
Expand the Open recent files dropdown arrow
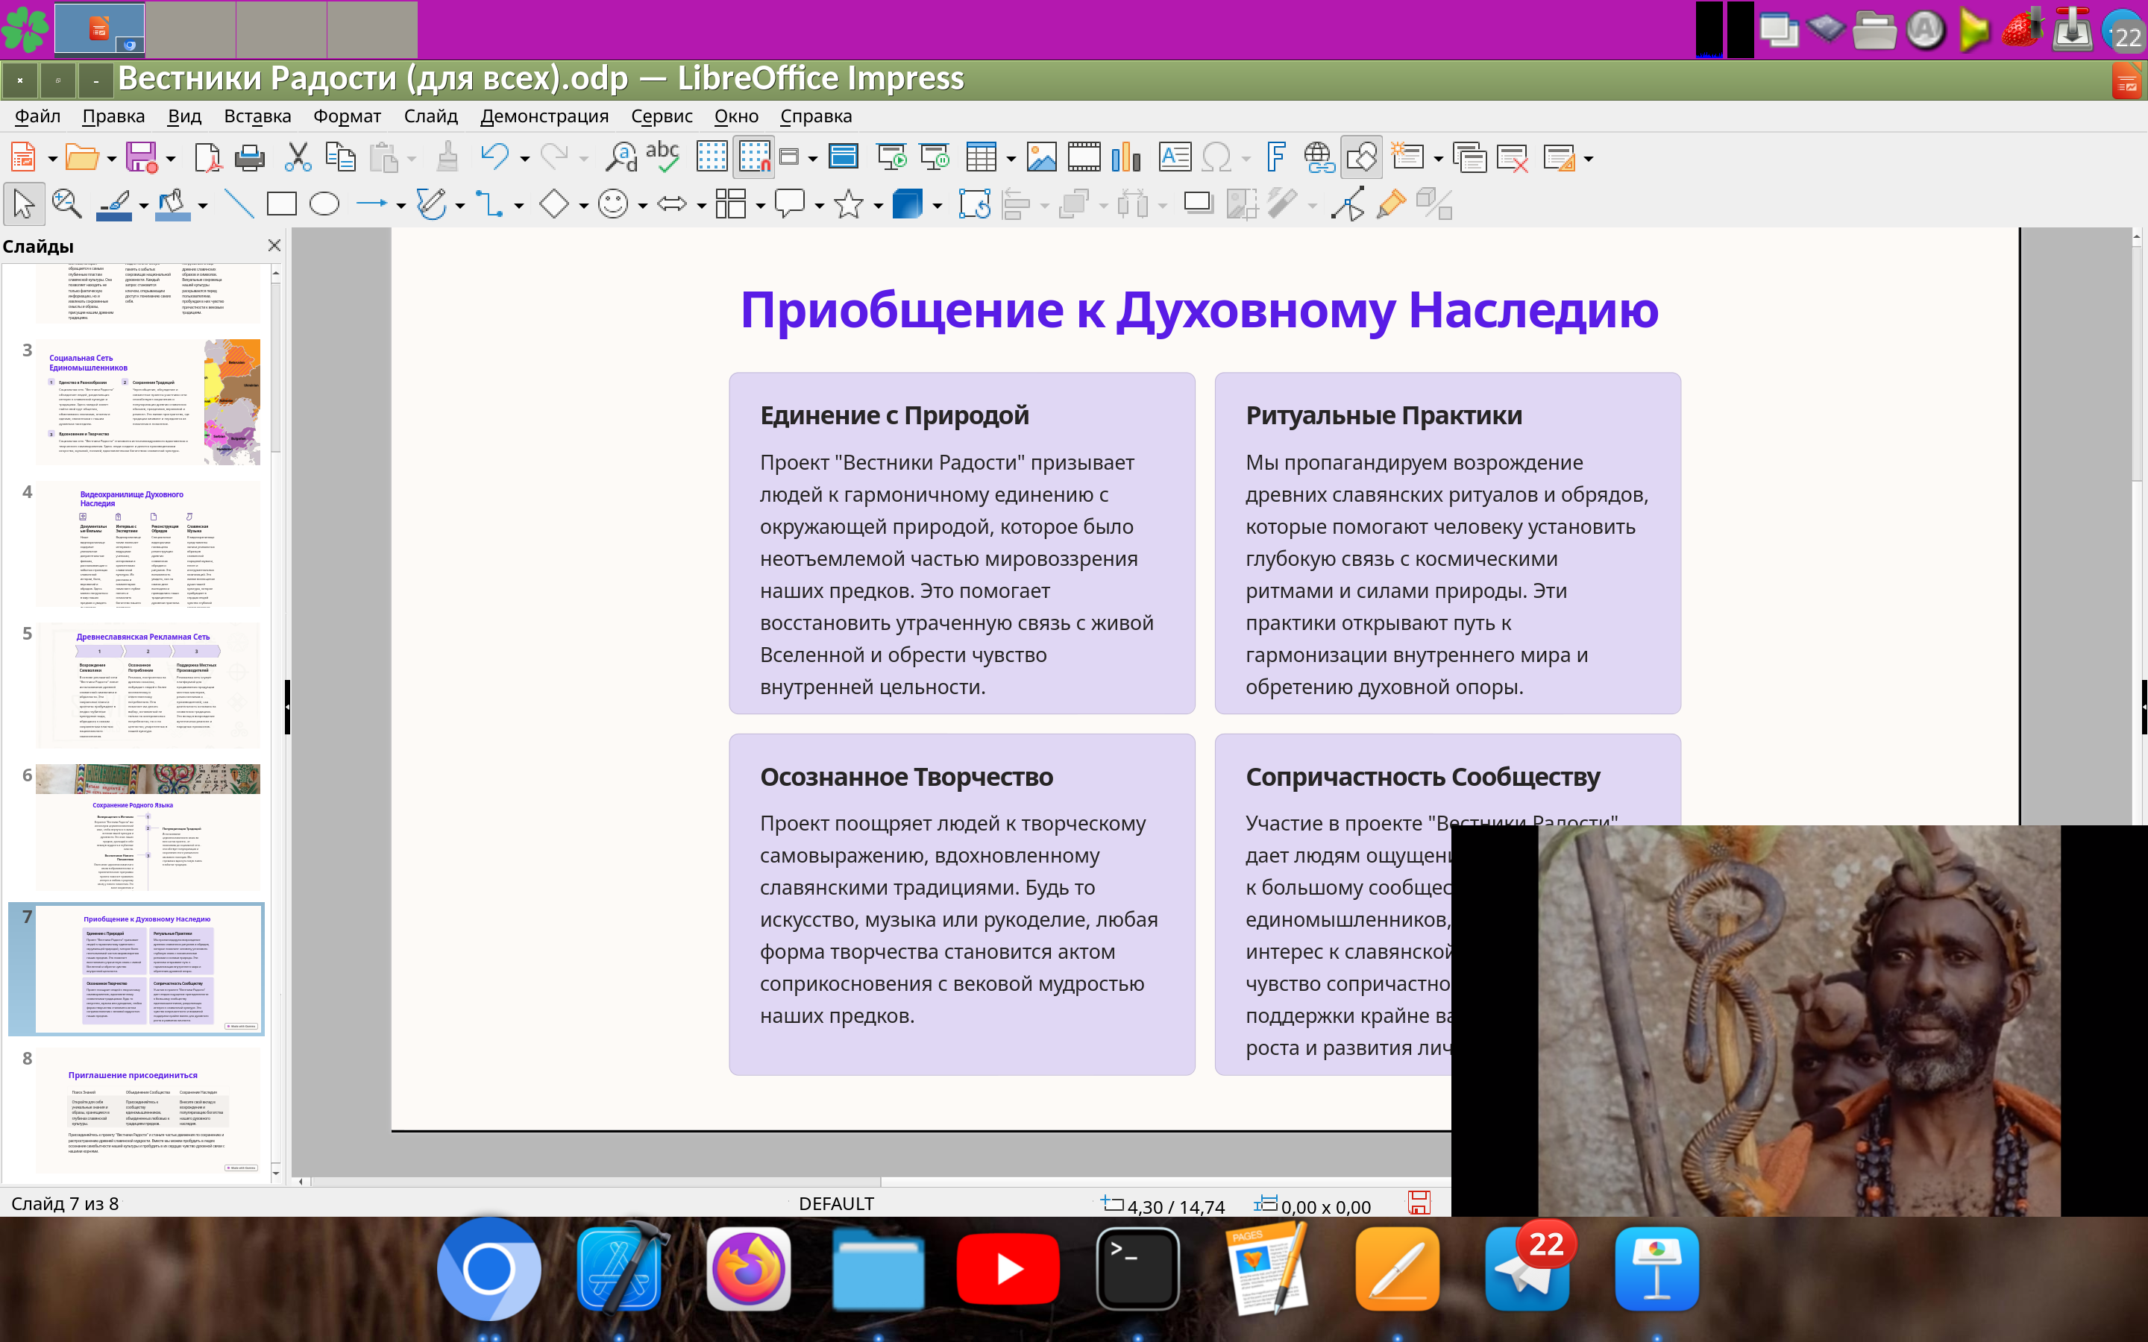click(111, 160)
